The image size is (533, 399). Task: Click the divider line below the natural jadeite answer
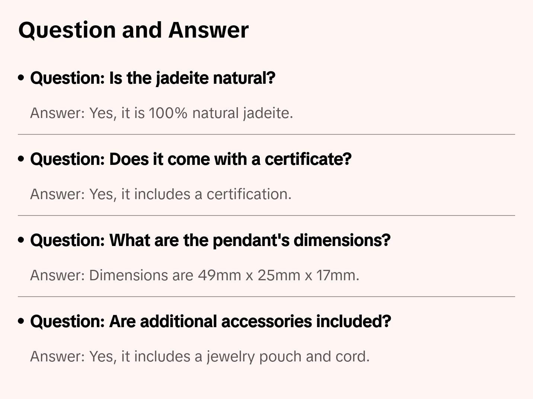tap(266, 134)
